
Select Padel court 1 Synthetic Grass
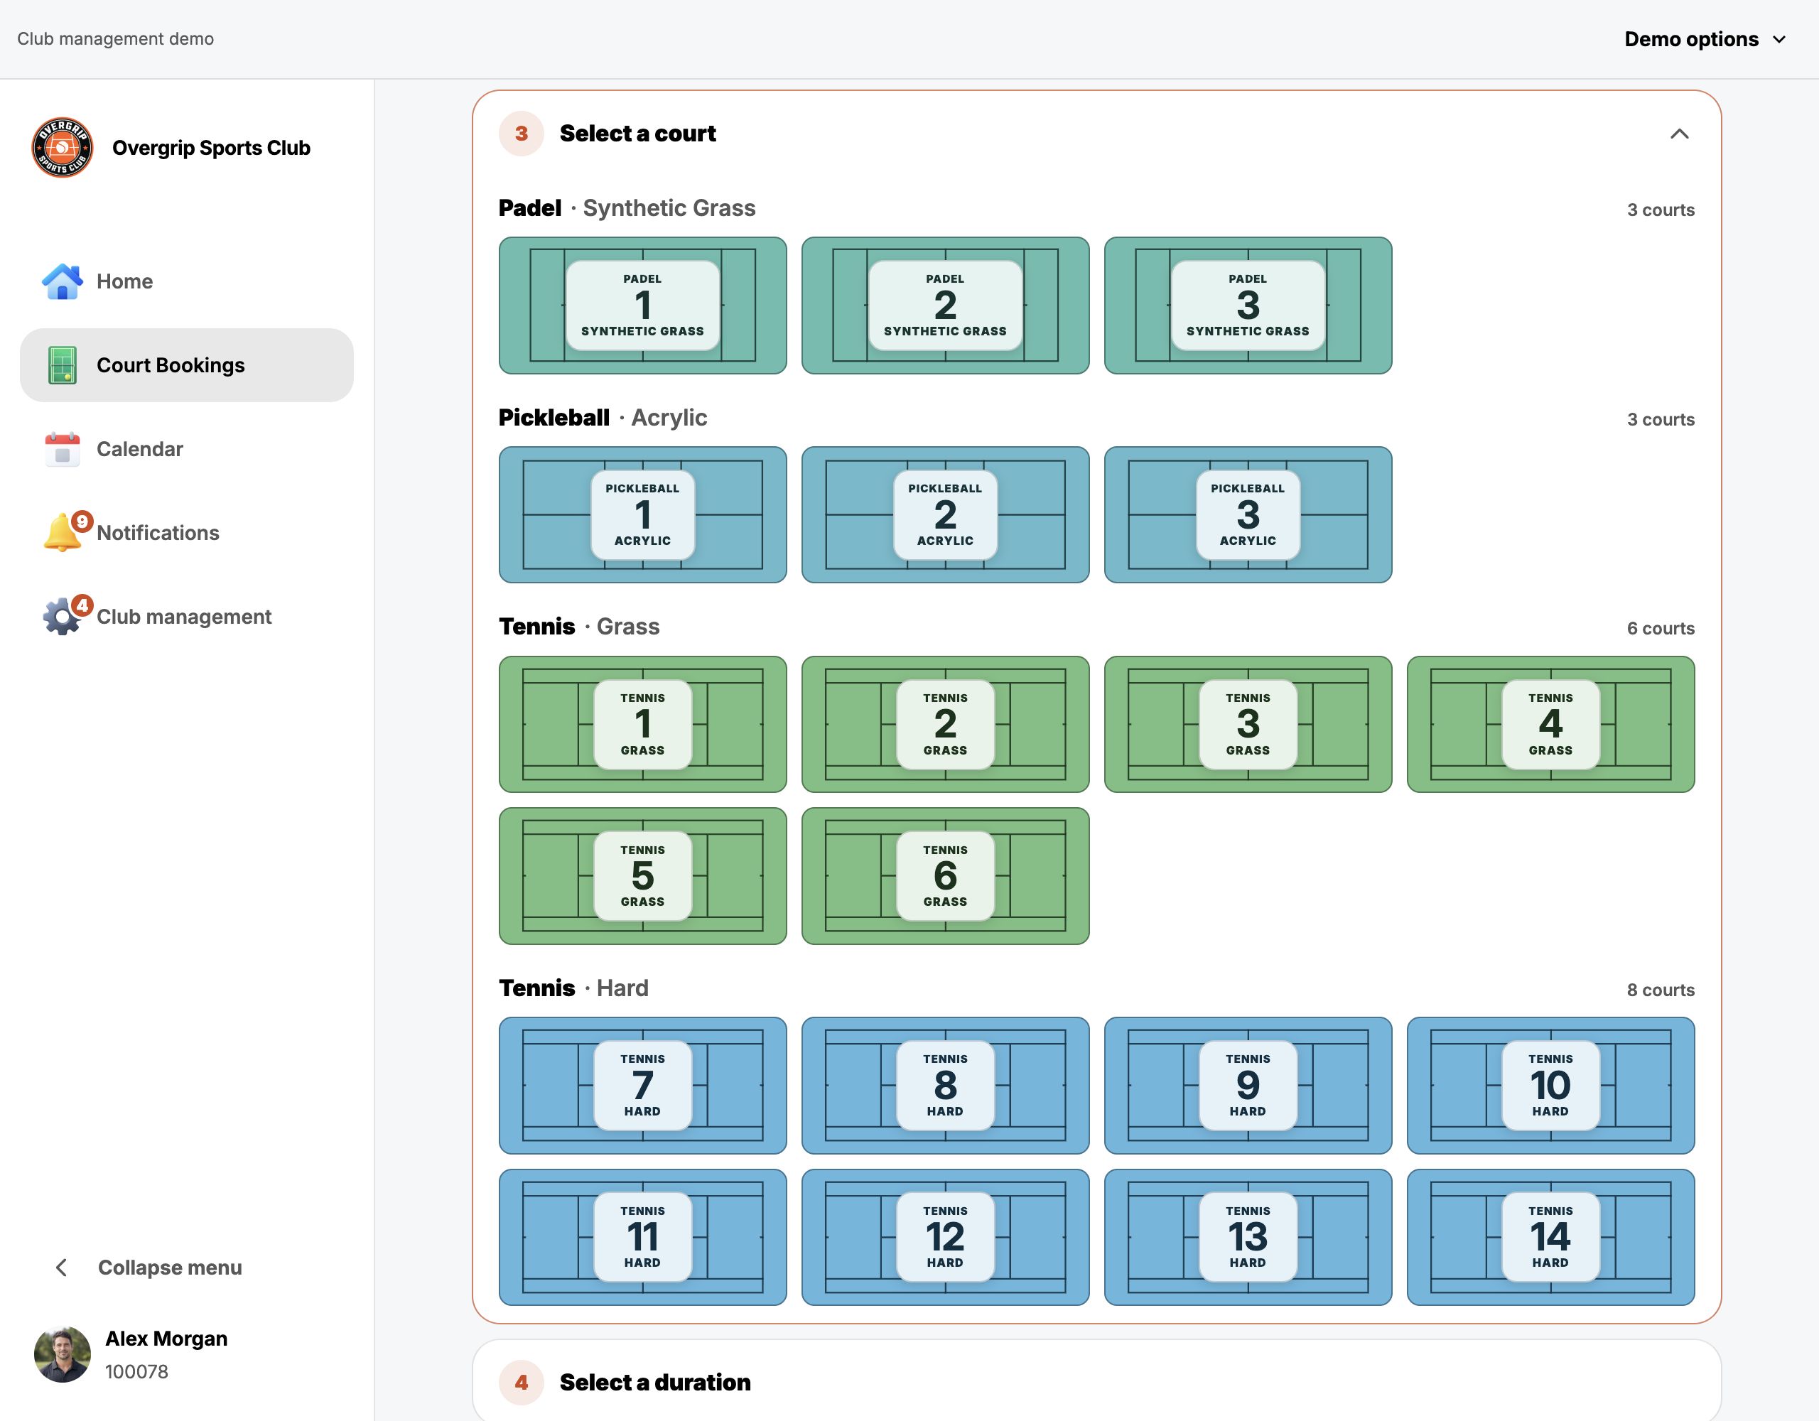click(x=642, y=306)
